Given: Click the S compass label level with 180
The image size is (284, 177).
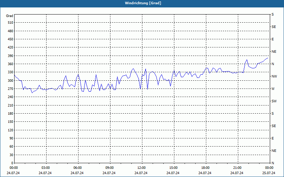Looking at the screenshot, I should pyautogui.click(x=273, y=114).
